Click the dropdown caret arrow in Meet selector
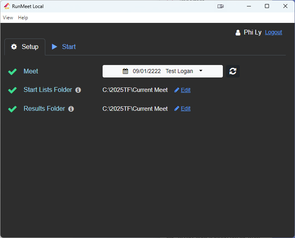This screenshot has height=238, width=295. pyautogui.click(x=201, y=71)
